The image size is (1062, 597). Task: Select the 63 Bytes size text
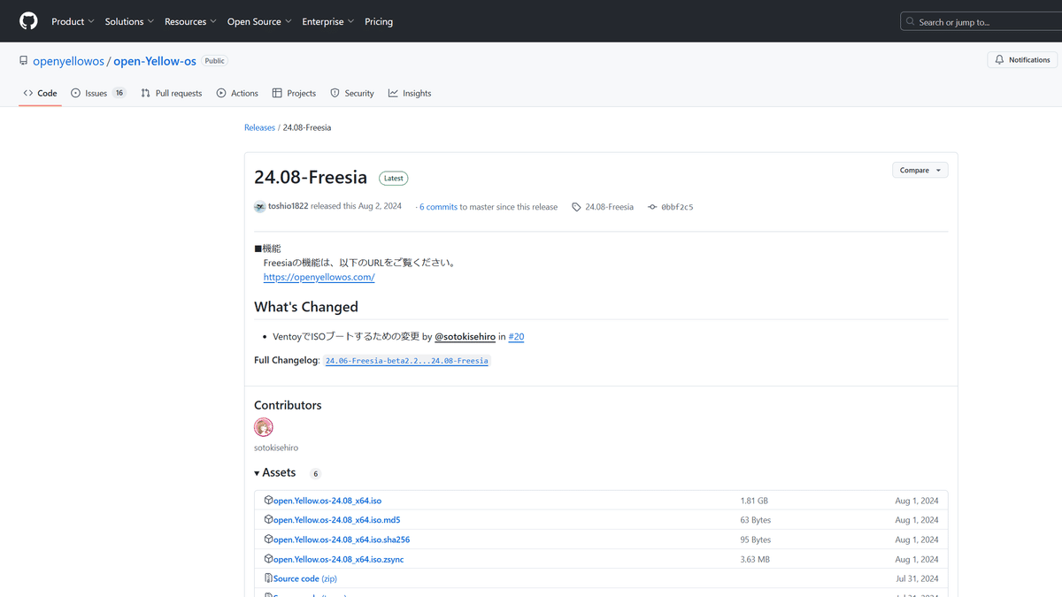pyautogui.click(x=756, y=520)
